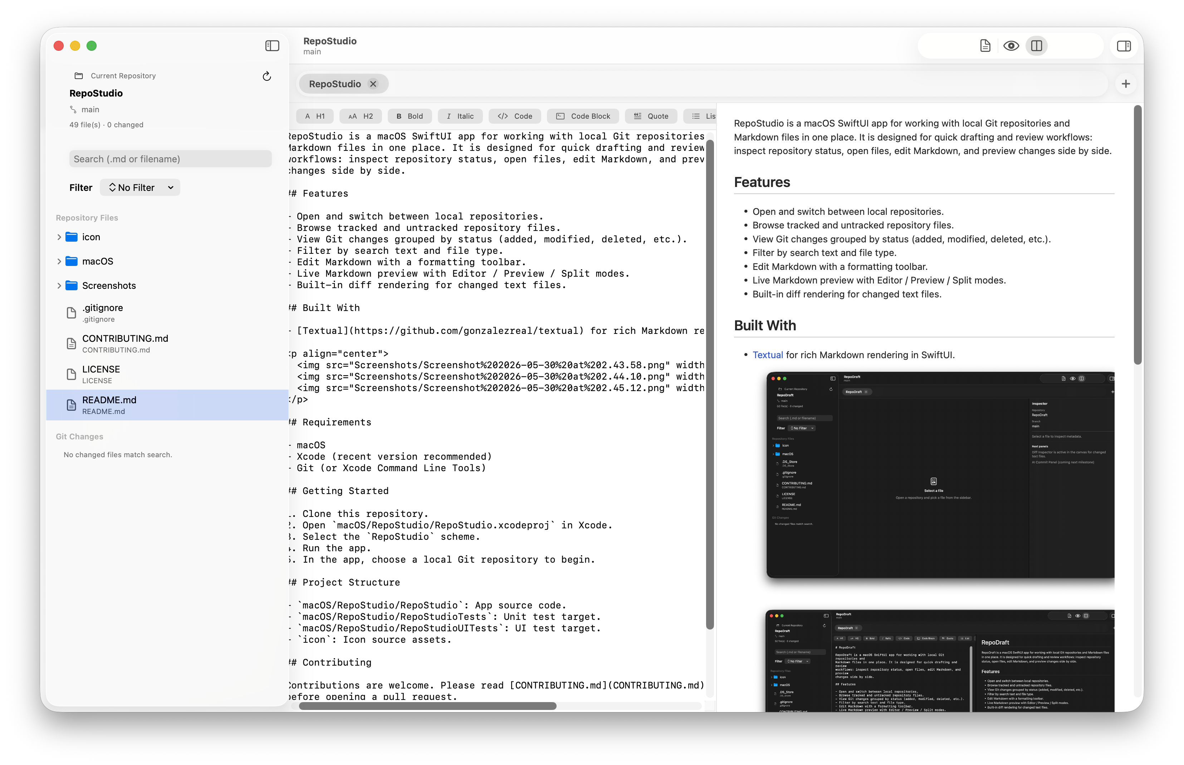Screen dimensions: 1184x765
Task: Select the macOS folder row
Action: click(167, 261)
